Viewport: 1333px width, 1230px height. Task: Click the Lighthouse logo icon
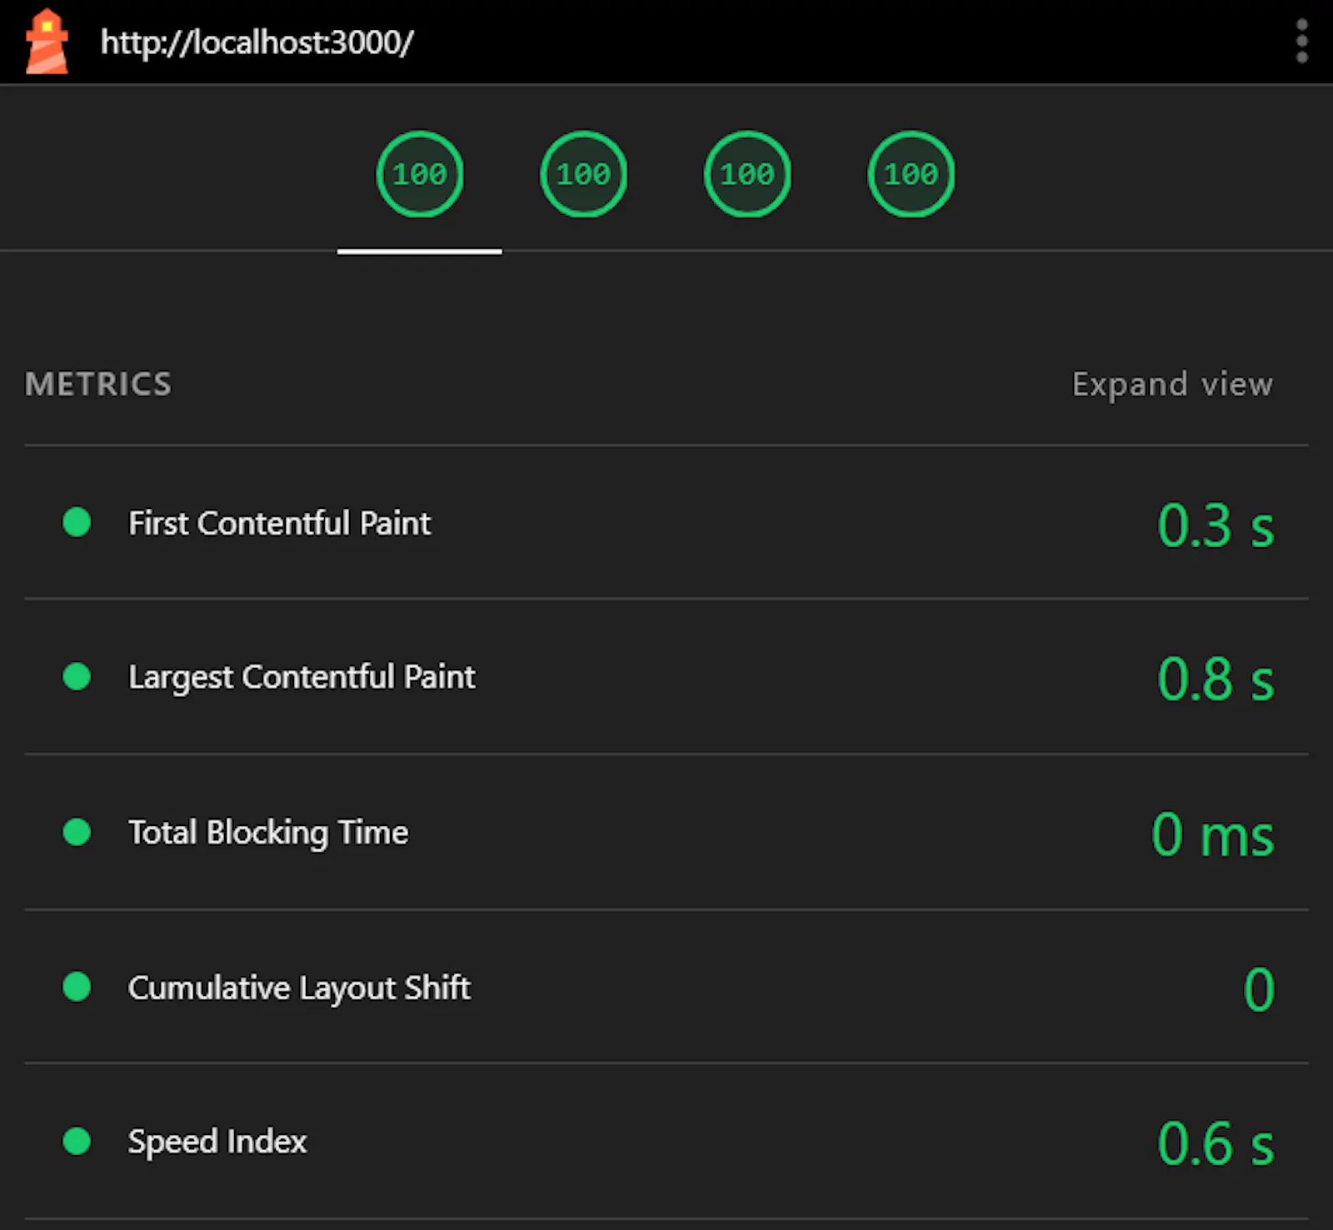click(47, 41)
